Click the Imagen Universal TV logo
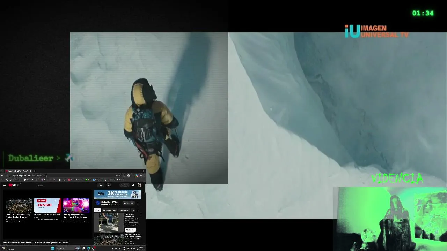 tap(376, 31)
